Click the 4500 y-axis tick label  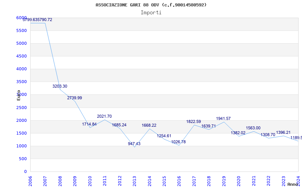pyautogui.click(x=22, y=56)
